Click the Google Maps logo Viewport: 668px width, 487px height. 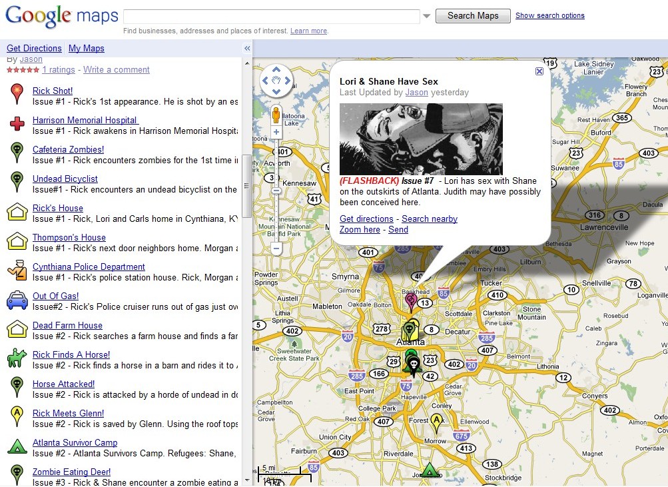point(62,17)
